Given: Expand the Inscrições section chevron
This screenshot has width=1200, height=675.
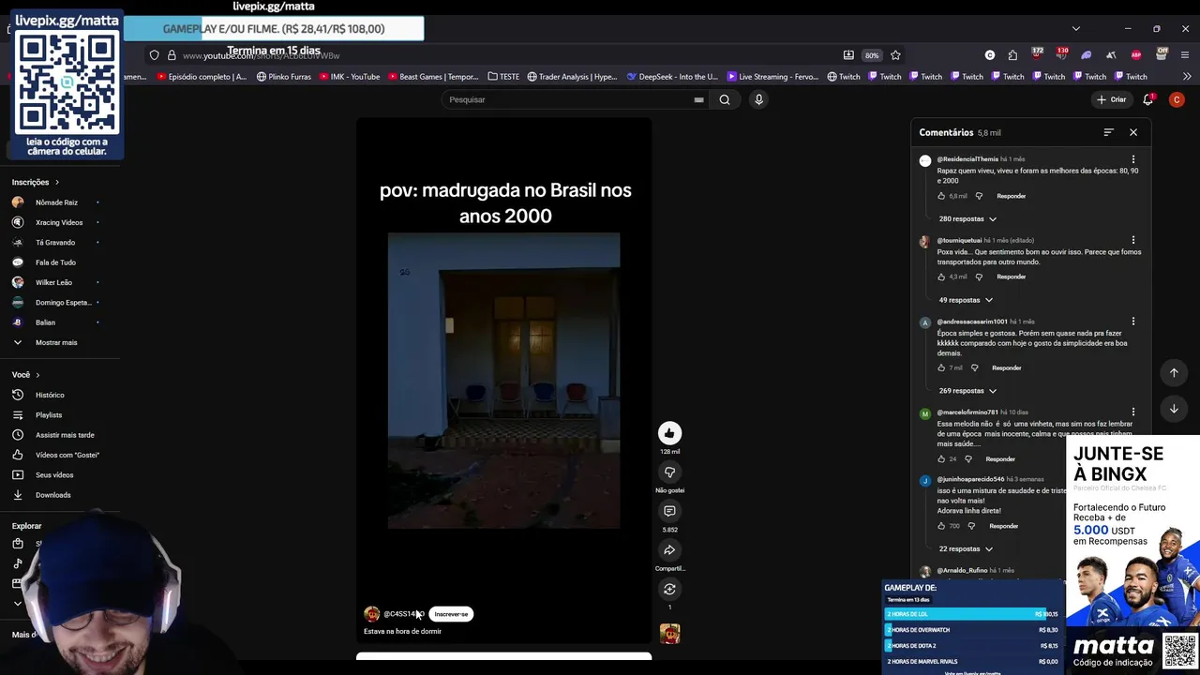Looking at the screenshot, I should (x=57, y=182).
